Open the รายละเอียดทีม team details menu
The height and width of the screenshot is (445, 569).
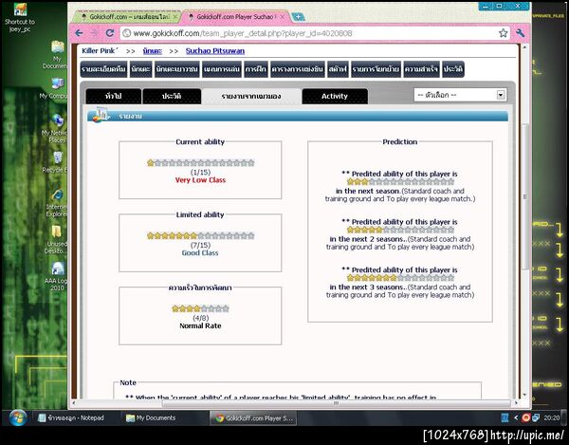(x=103, y=69)
